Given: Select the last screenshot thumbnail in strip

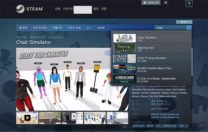Looking at the screenshot, I should (x=117, y=118).
